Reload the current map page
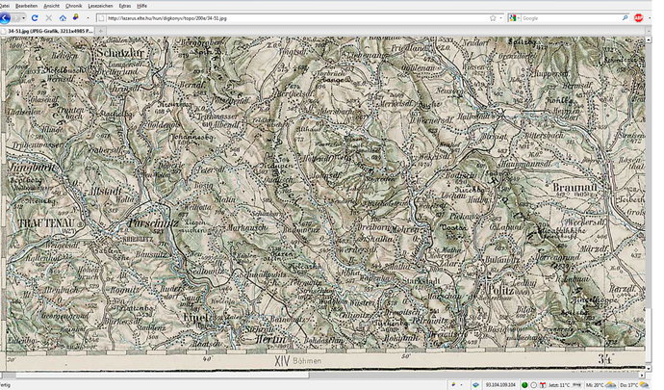The height and width of the screenshot is (390, 664). (35, 18)
